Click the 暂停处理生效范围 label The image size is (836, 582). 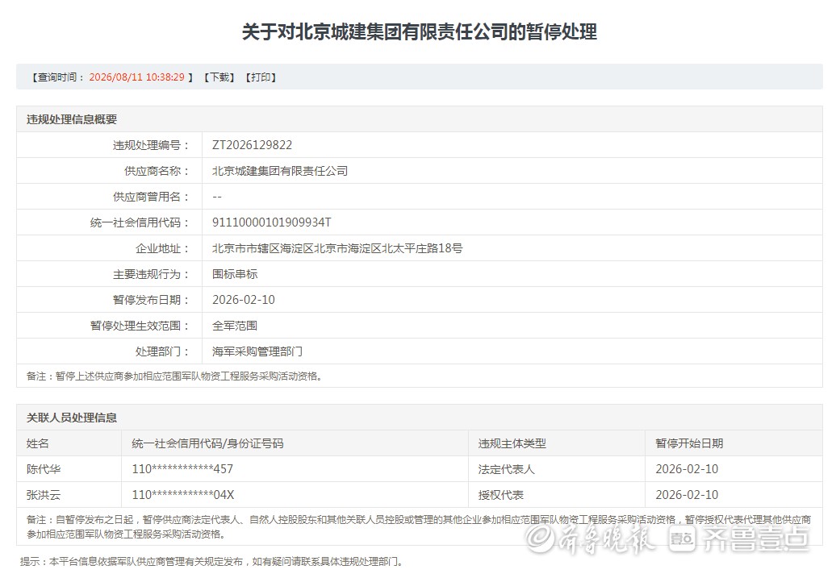click(140, 326)
